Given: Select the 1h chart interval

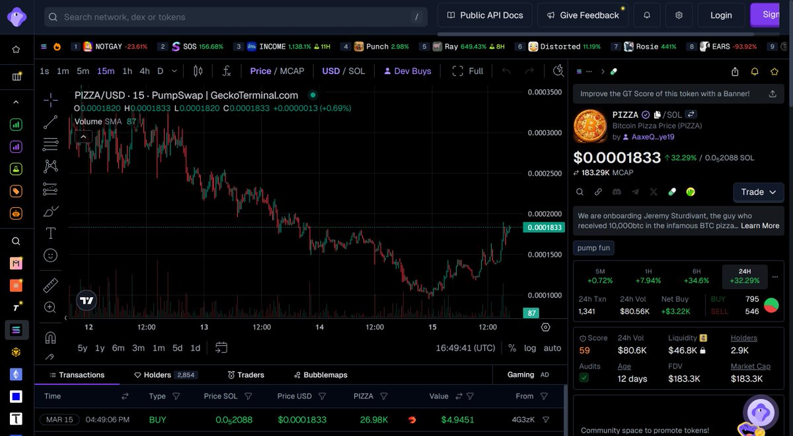Looking at the screenshot, I should (x=127, y=71).
